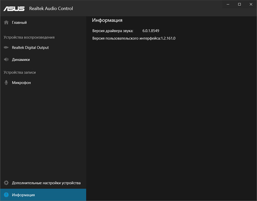
Task: Click the speaker icon next to Динамики
Action: pyautogui.click(x=6, y=60)
